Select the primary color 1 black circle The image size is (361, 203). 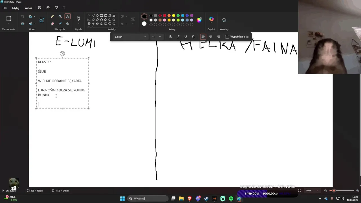coord(144,16)
